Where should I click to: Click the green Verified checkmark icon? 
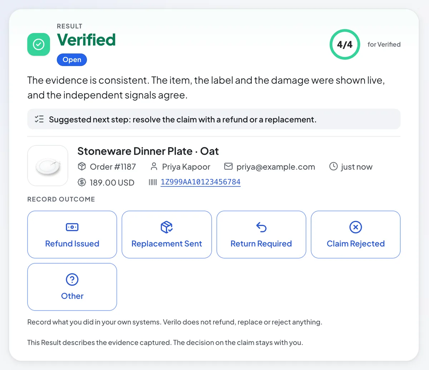(39, 44)
